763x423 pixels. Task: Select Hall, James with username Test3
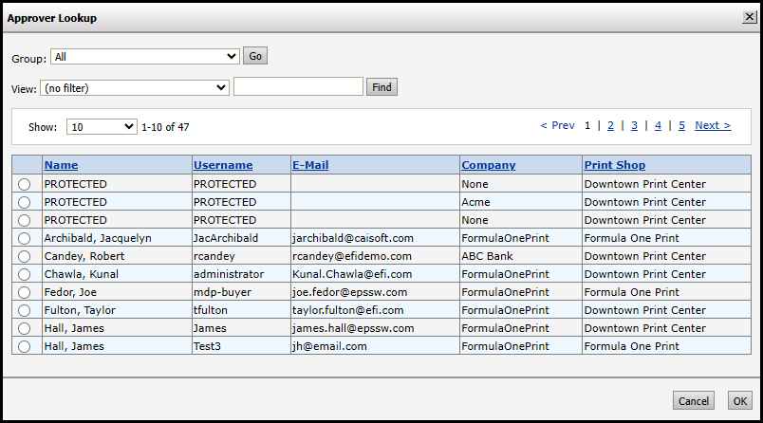point(25,346)
